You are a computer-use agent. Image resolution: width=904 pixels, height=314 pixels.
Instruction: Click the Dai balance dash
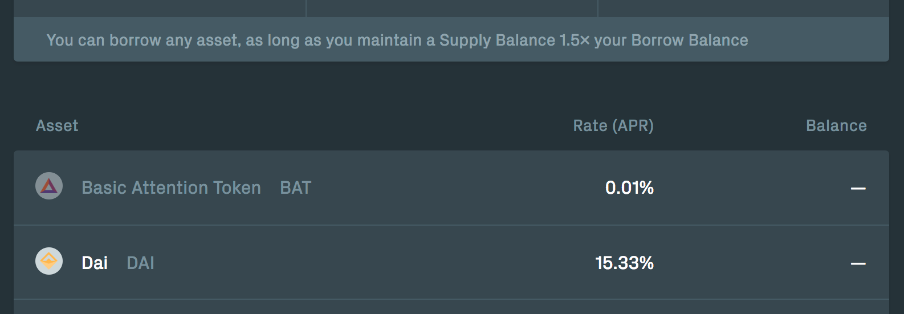click(858, 264)
